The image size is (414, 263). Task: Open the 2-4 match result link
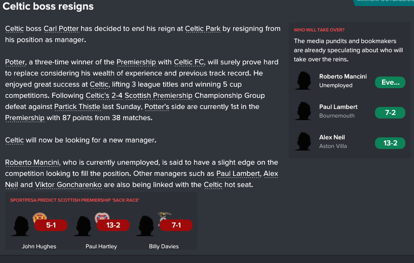[x=117, y=95]
